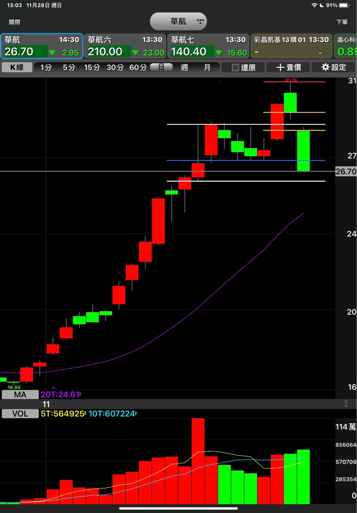The image size is (357, 513).
Task: Switch to the 5分 timeframe
Action: (69, 67)
